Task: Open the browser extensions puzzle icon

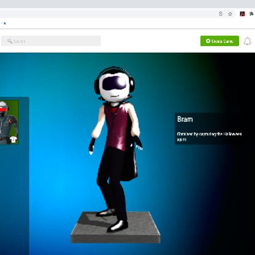Action: [x=251, y=14]
